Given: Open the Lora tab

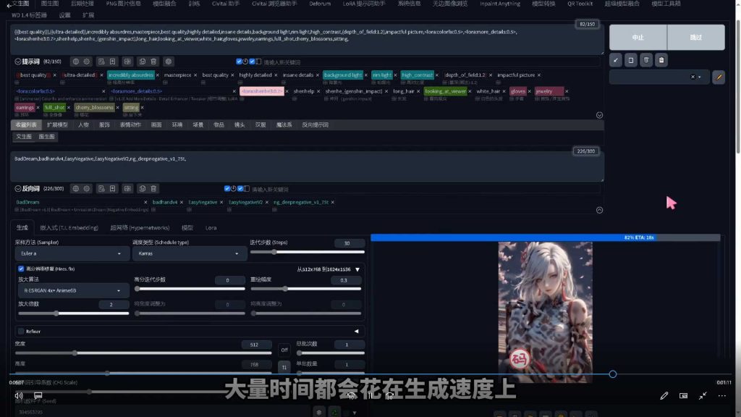Looking at the screenshot, I should 211,228.
